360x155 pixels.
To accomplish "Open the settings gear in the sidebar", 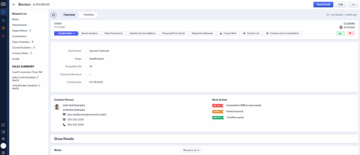I will tap(3, 138).
